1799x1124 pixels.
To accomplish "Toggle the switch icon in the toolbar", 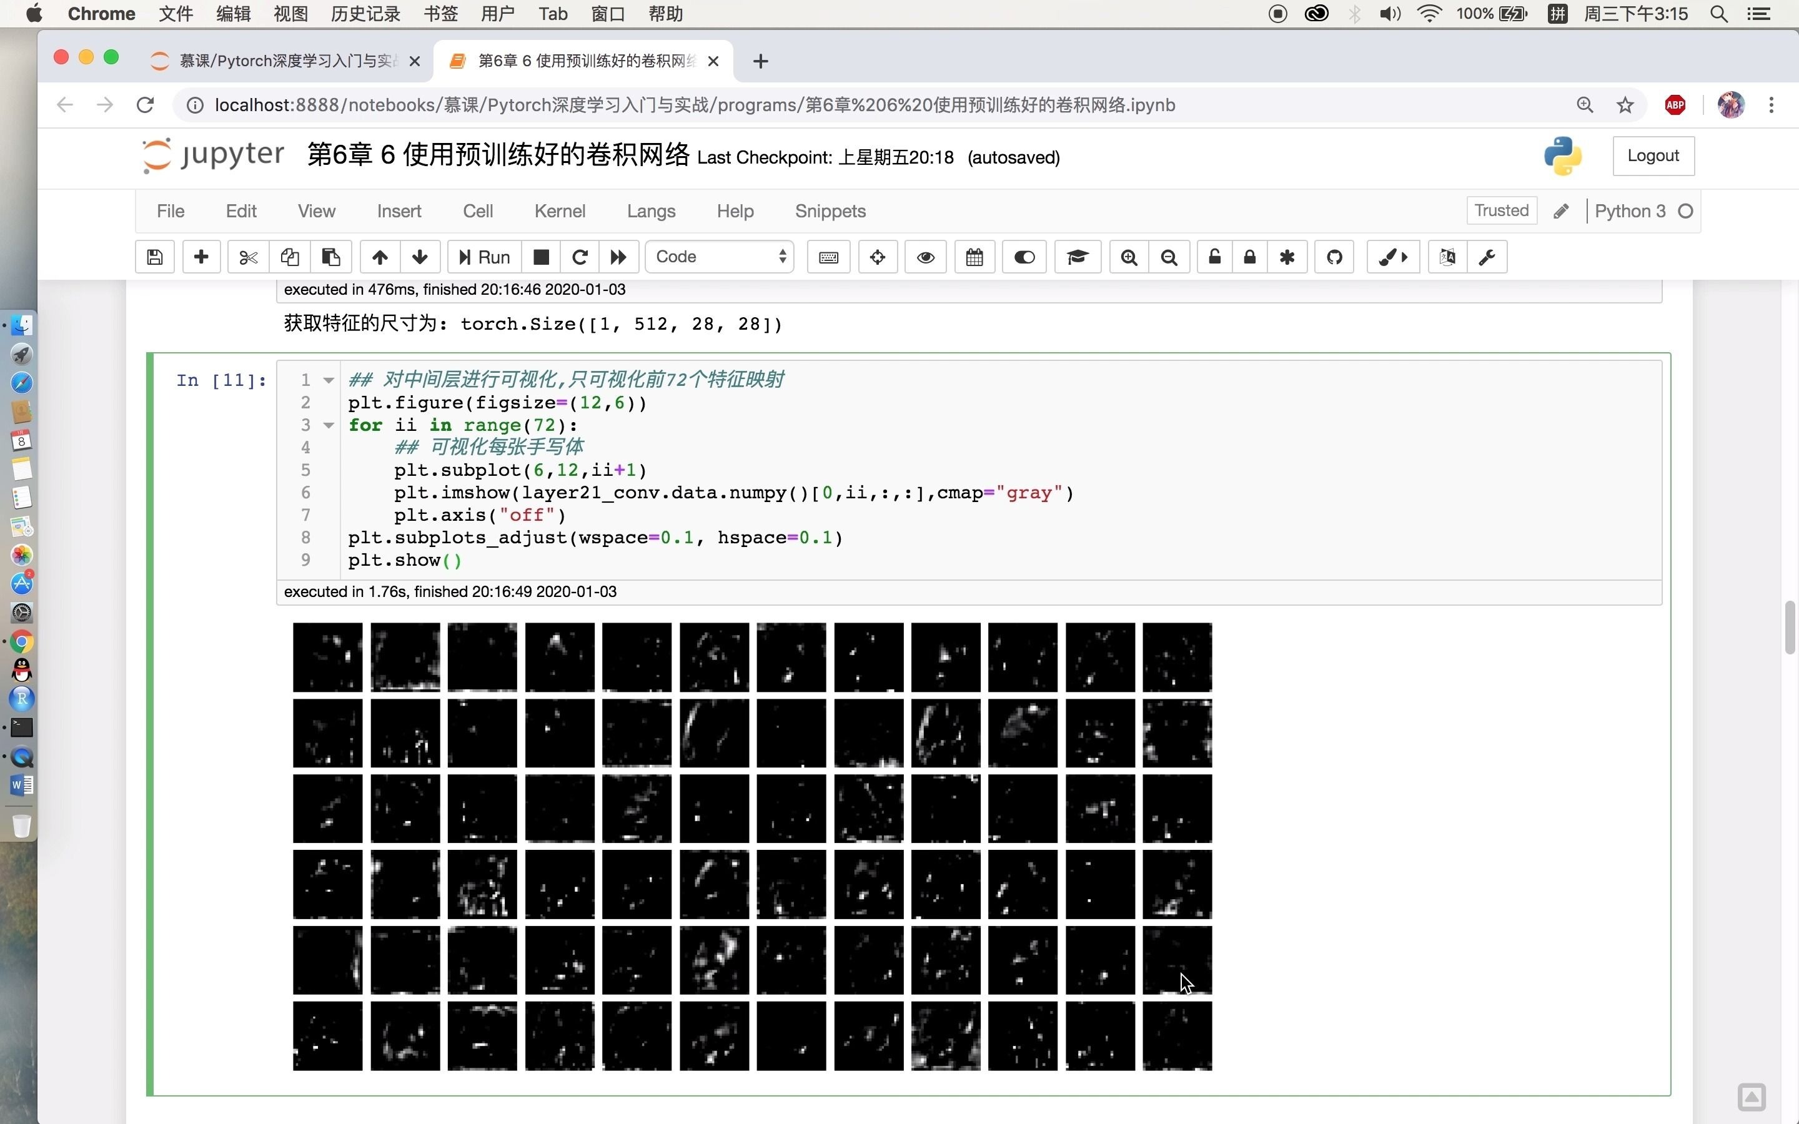I will tap(1024, 257).
